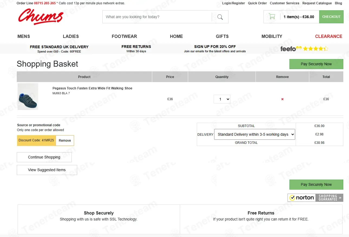Viewport: 349px width, 237px height.
Task: Open the MOBILITY menu
Action: (272, 36)
